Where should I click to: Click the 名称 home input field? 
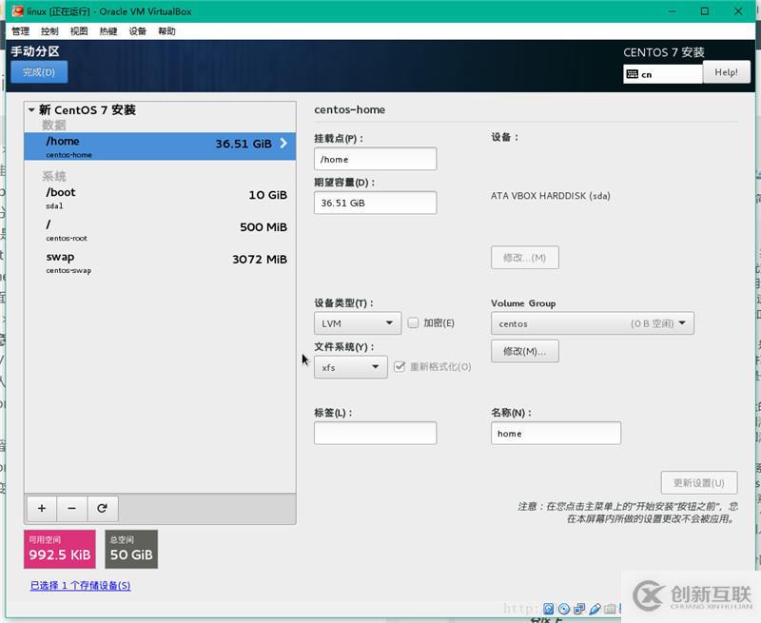point(556,434)
